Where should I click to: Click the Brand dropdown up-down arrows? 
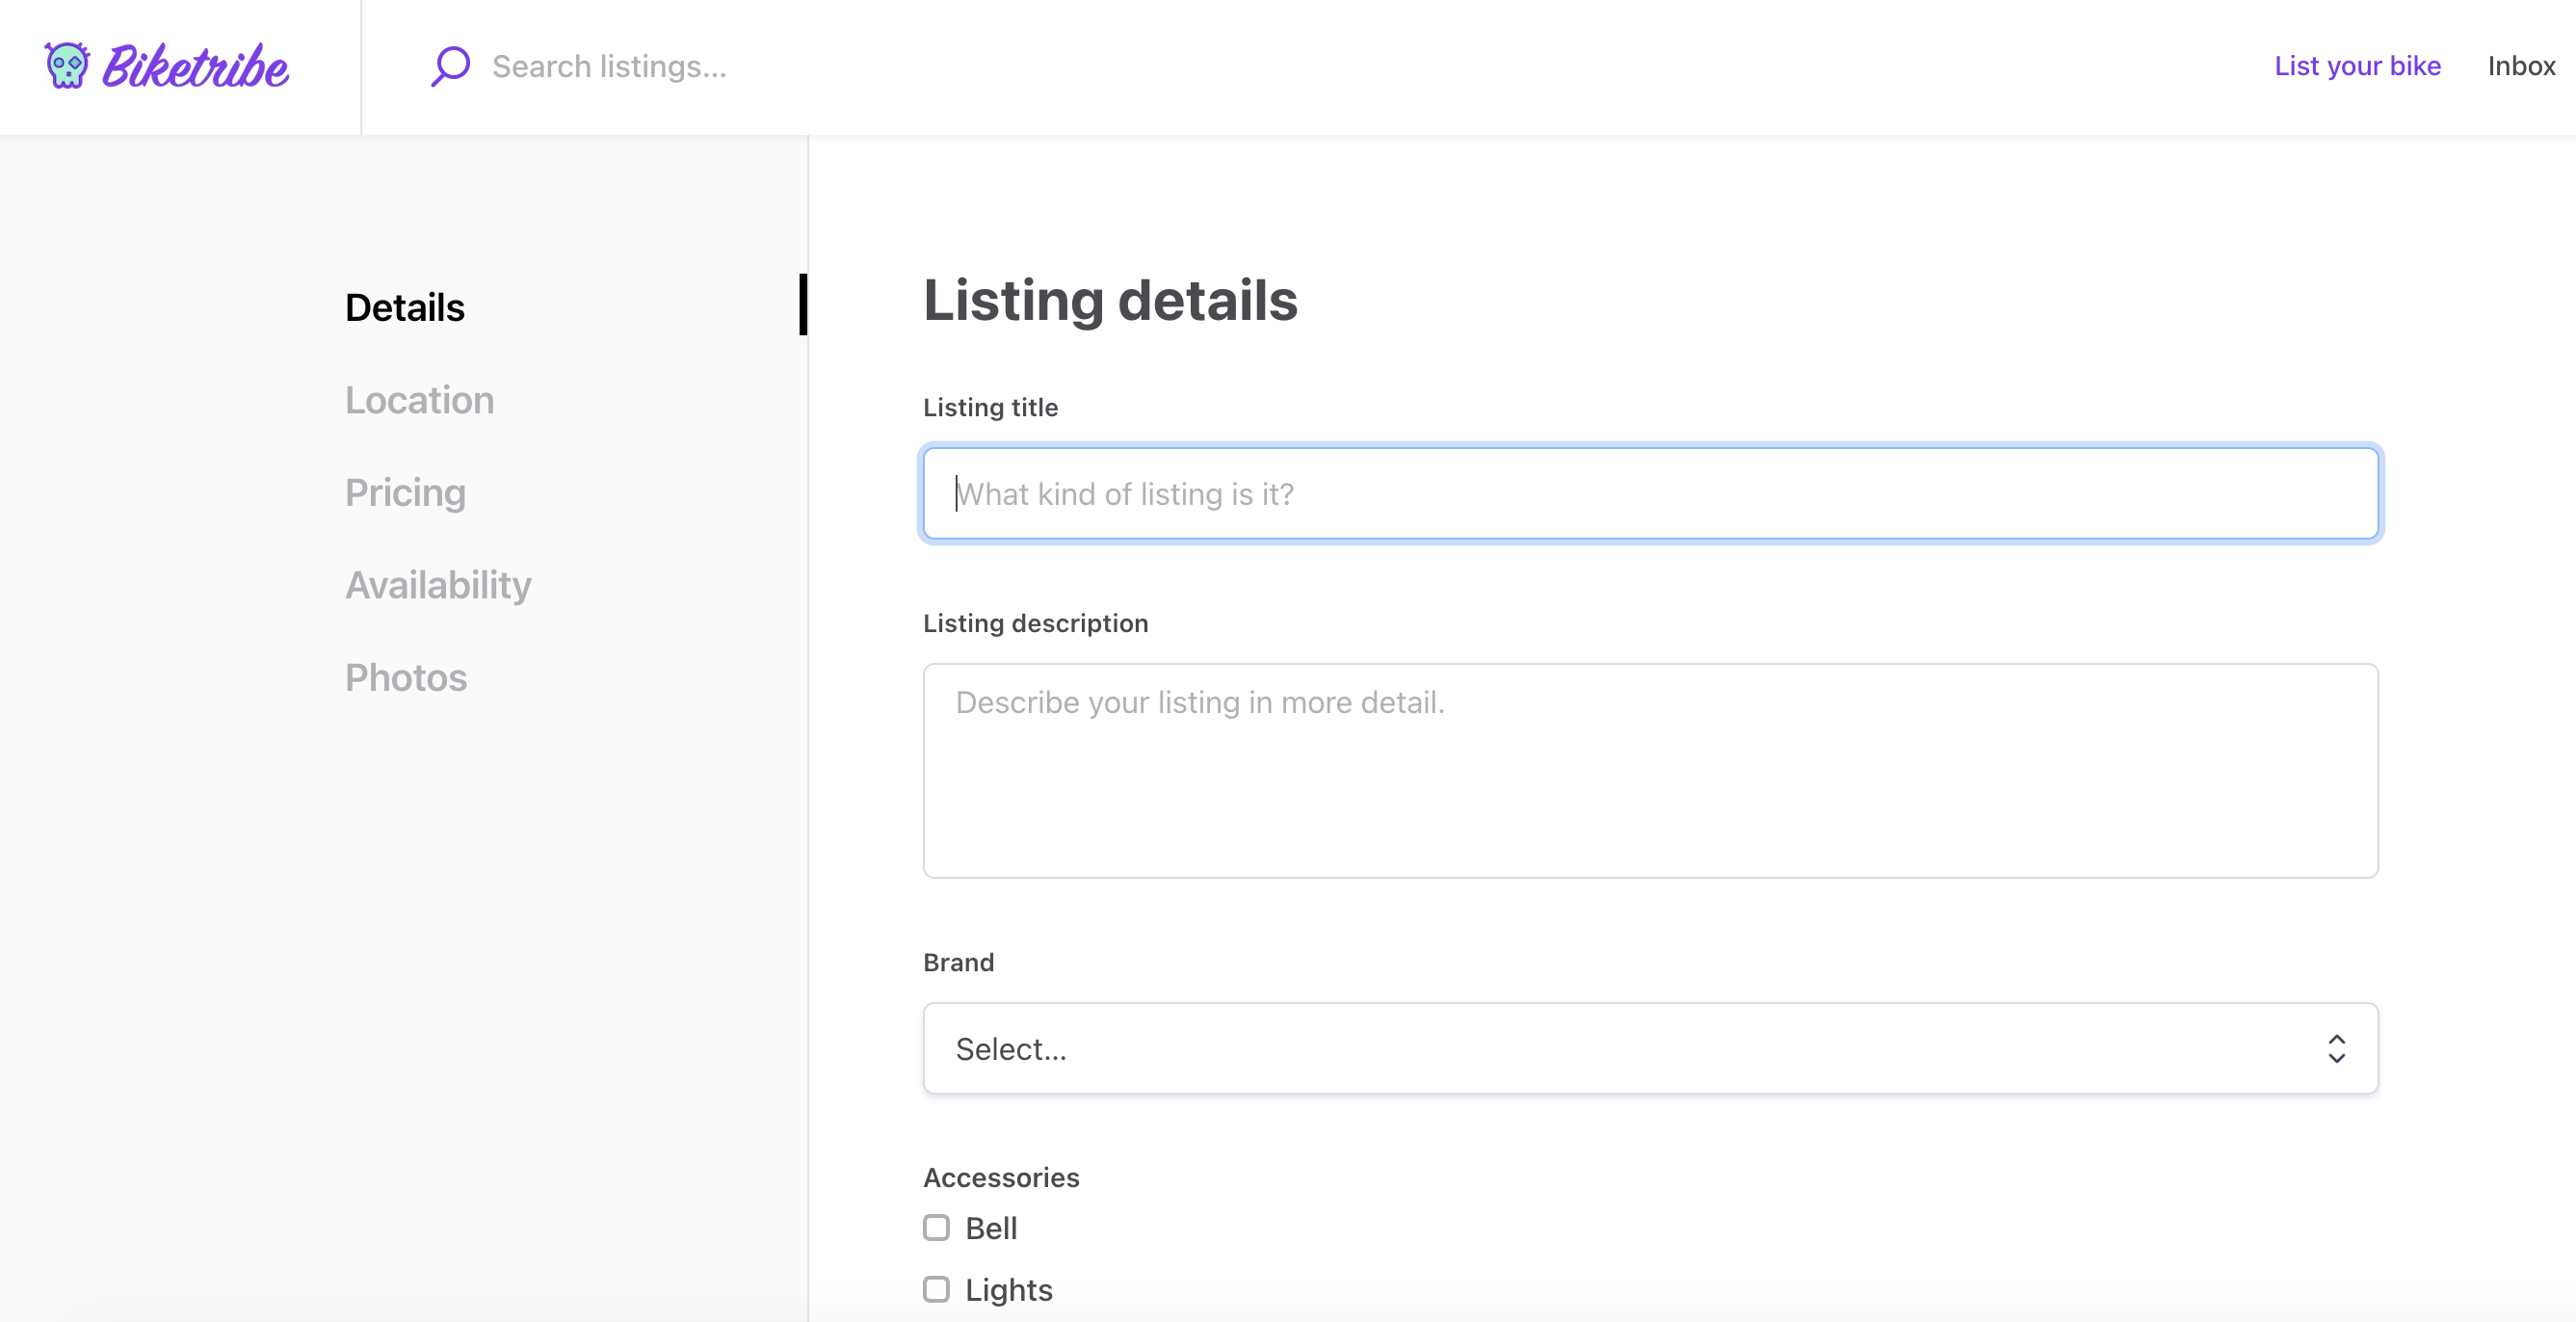[x=2336, y=1048]
